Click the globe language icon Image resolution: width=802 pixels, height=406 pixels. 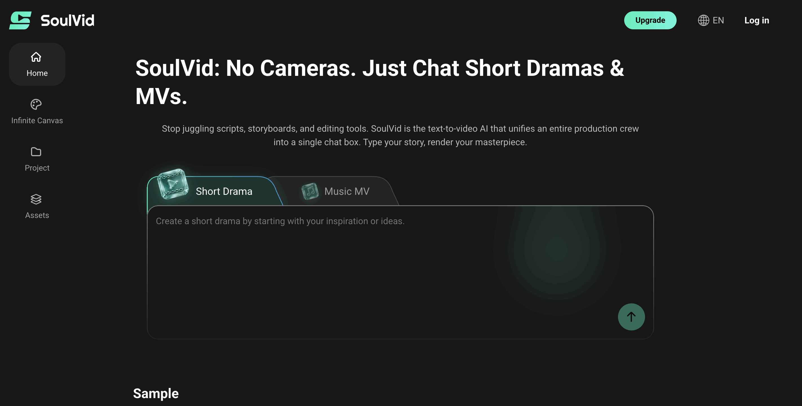(703, 20)
